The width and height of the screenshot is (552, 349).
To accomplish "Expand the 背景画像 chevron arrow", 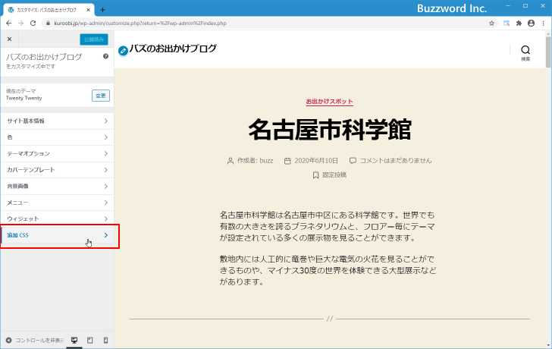I will coord(106,187).
